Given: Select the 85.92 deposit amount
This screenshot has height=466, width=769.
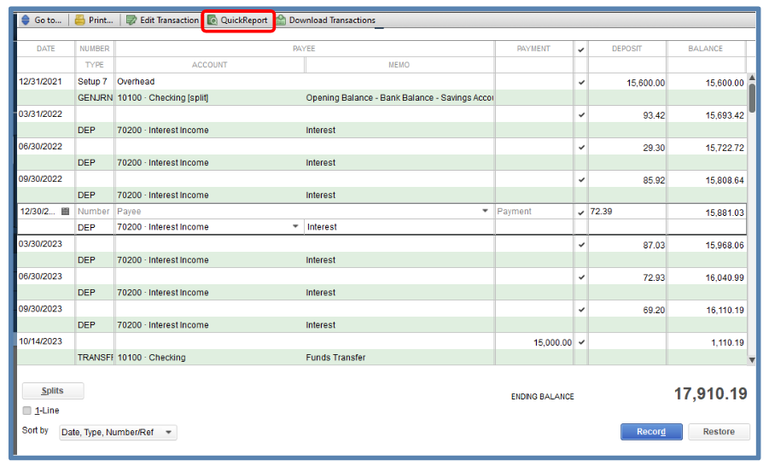Looking at the screenshot, I should click(x=654, y=180).
